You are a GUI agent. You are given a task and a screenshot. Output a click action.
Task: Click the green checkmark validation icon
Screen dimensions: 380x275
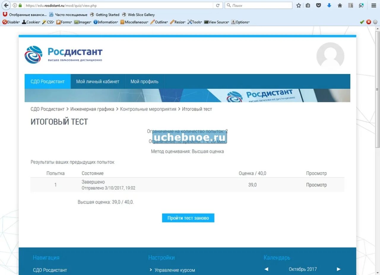coord(362,22)
